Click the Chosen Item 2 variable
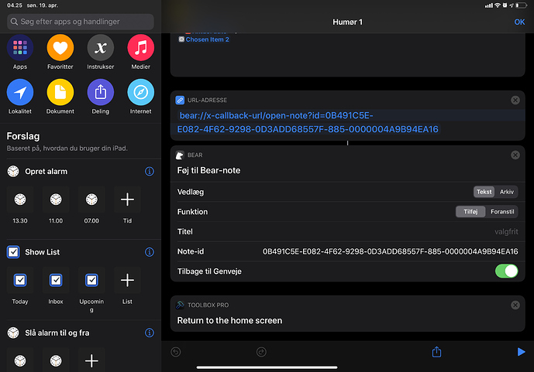Viewport: 534px width, 372px height. point(204,39)
